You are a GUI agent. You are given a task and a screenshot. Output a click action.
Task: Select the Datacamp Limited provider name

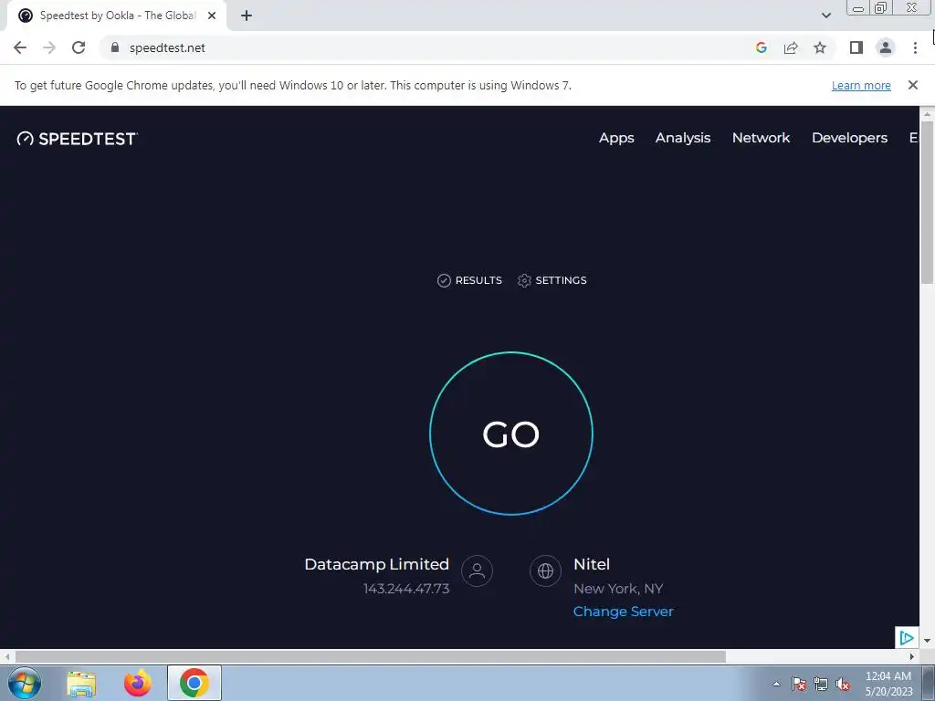click(x=377, y=564)
